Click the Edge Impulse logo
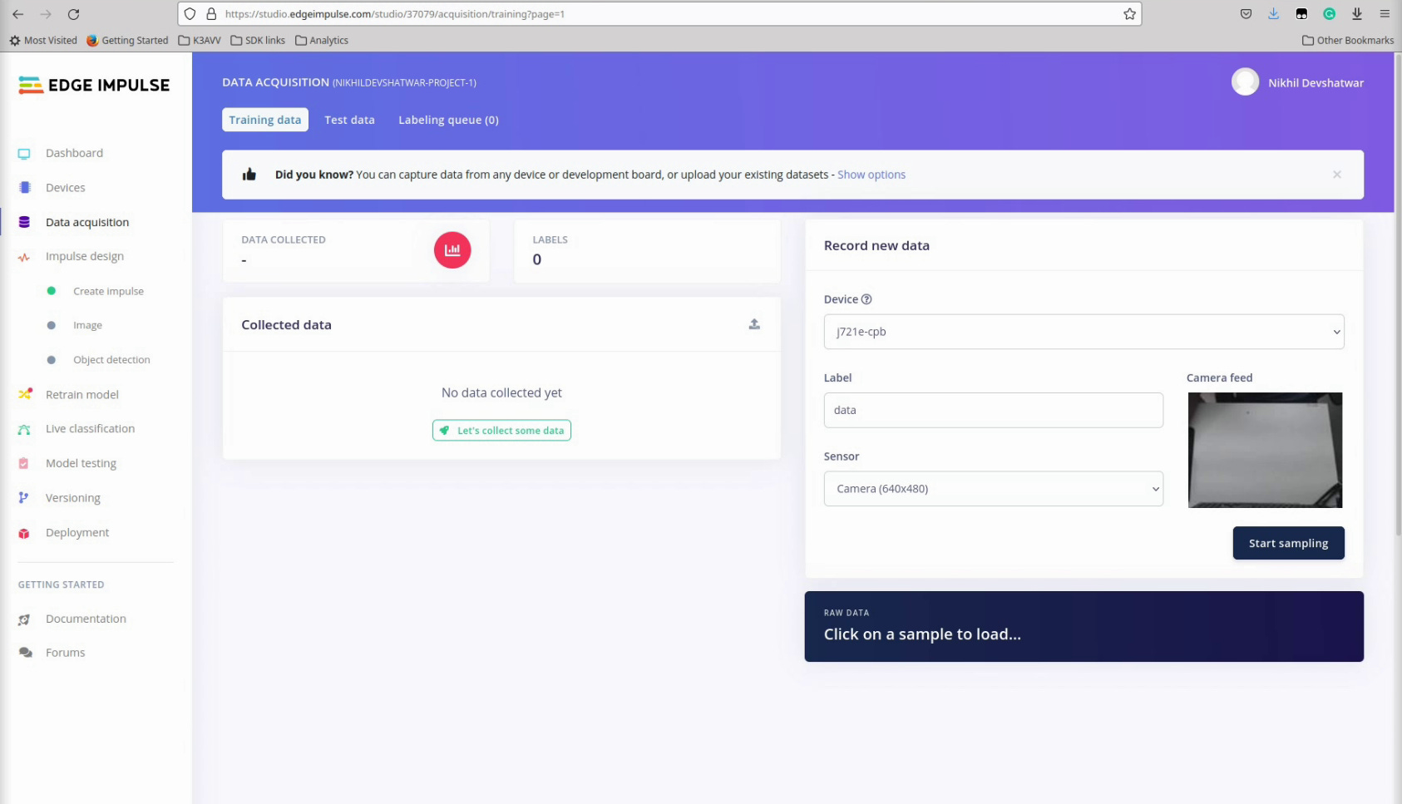Viewport: 1402px width, 804px height. click(x=94, y=85)
